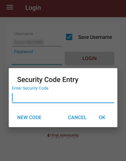Viewport: 126px width, 161px height.
Task: Click the blinking text cursor in code field
Action: pyautogui.click(x=13, y=97)
